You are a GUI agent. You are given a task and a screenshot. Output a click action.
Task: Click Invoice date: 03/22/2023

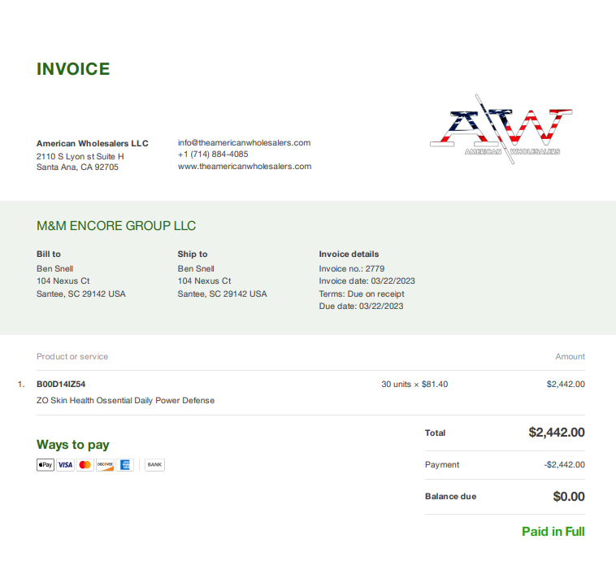tap(367, 280)
